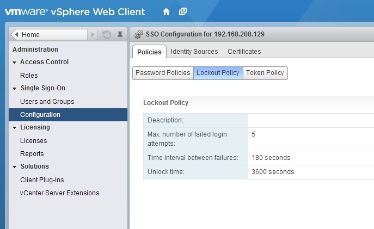Click the '3600 seconds' value
The image size is (374, 229).
pyautogui.click(x=273, y=171)
